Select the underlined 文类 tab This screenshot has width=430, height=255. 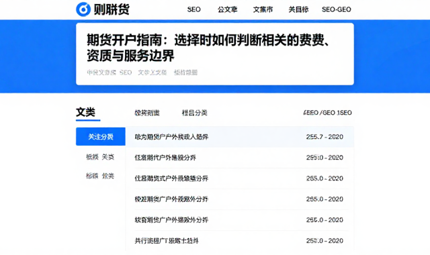[85, 112]
